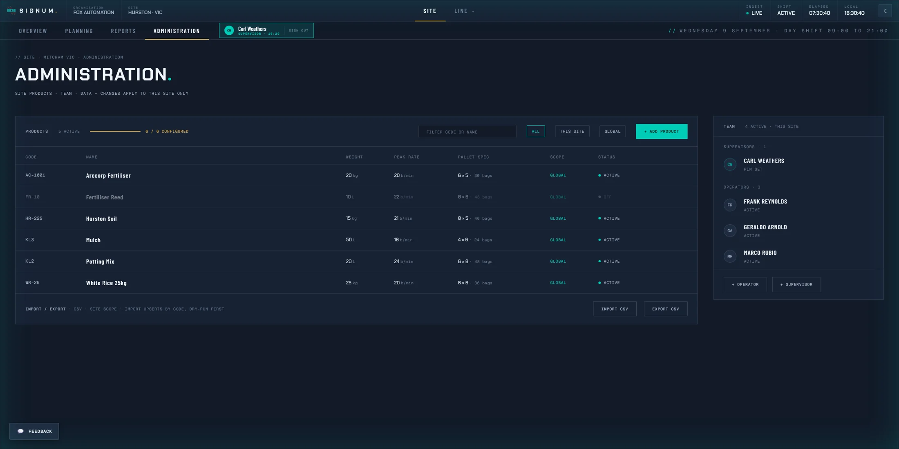Select the THIS SITE filter
This screenshot has height=449, width=899.
click(572, 132)
